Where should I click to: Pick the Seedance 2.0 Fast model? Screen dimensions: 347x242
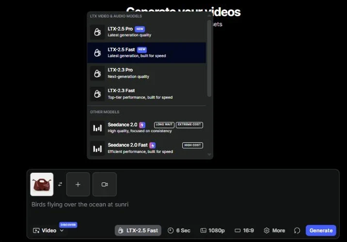(146, 148)
